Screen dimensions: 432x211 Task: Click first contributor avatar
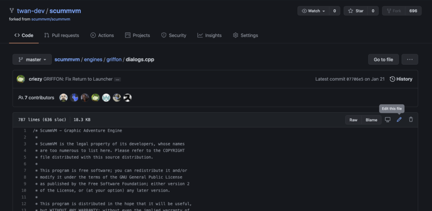coord(63,98)
